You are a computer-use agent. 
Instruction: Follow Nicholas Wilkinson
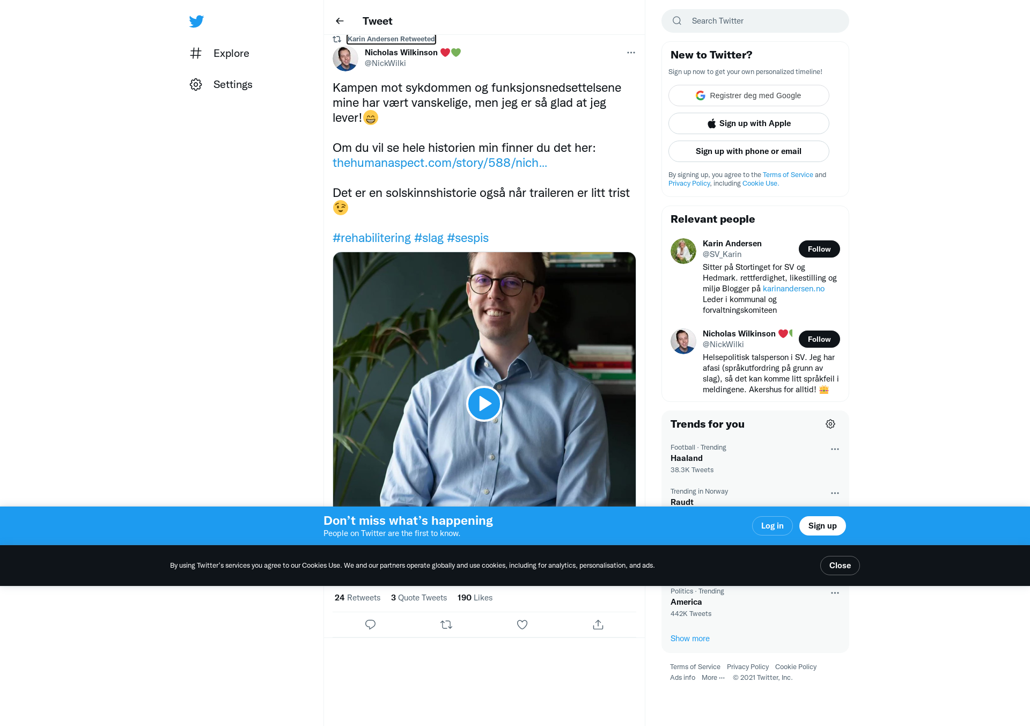coord(819,339)
